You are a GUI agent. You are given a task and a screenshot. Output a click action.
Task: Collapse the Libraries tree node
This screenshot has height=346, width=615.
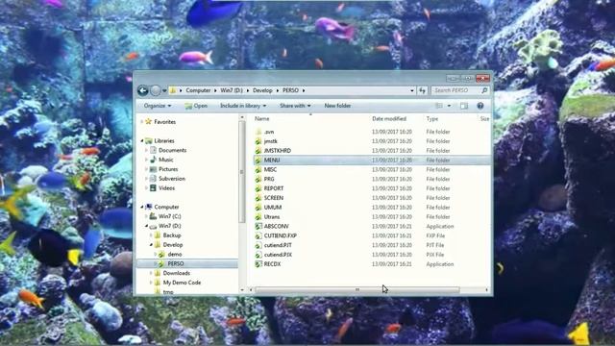(x=142, y=141)
